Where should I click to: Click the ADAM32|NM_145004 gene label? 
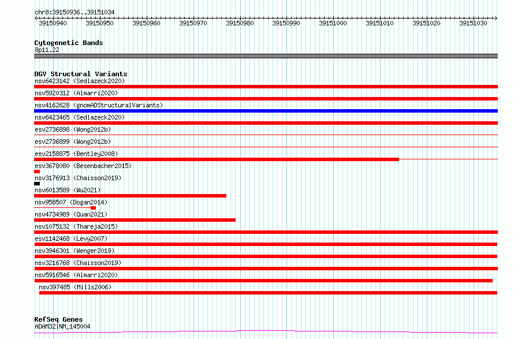[x=62, y=326]
